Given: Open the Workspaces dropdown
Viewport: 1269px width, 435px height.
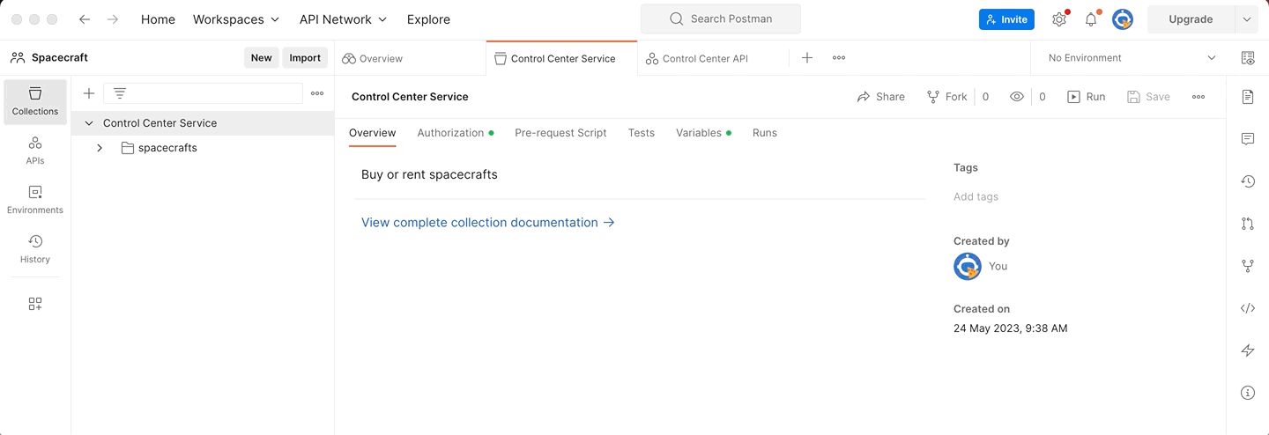Looking at the screenshot, I should (x=236, y=19).
